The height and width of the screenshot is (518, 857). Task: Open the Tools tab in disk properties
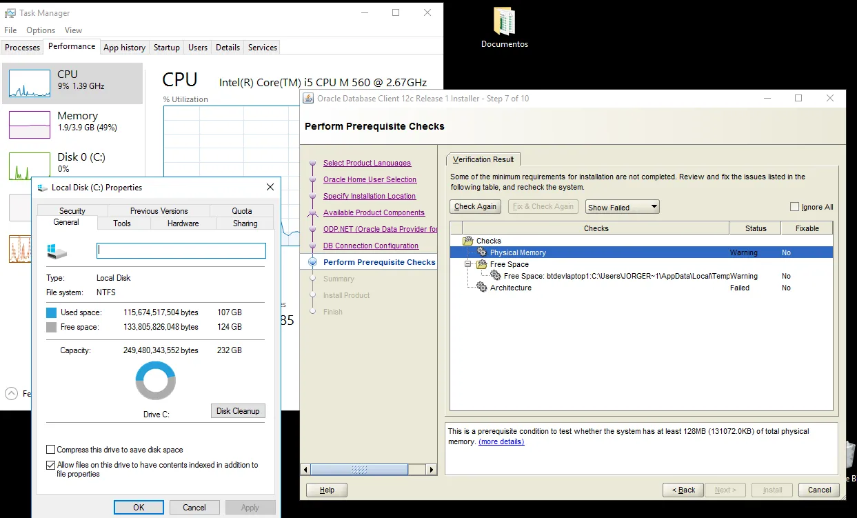[x=122, y=223]
